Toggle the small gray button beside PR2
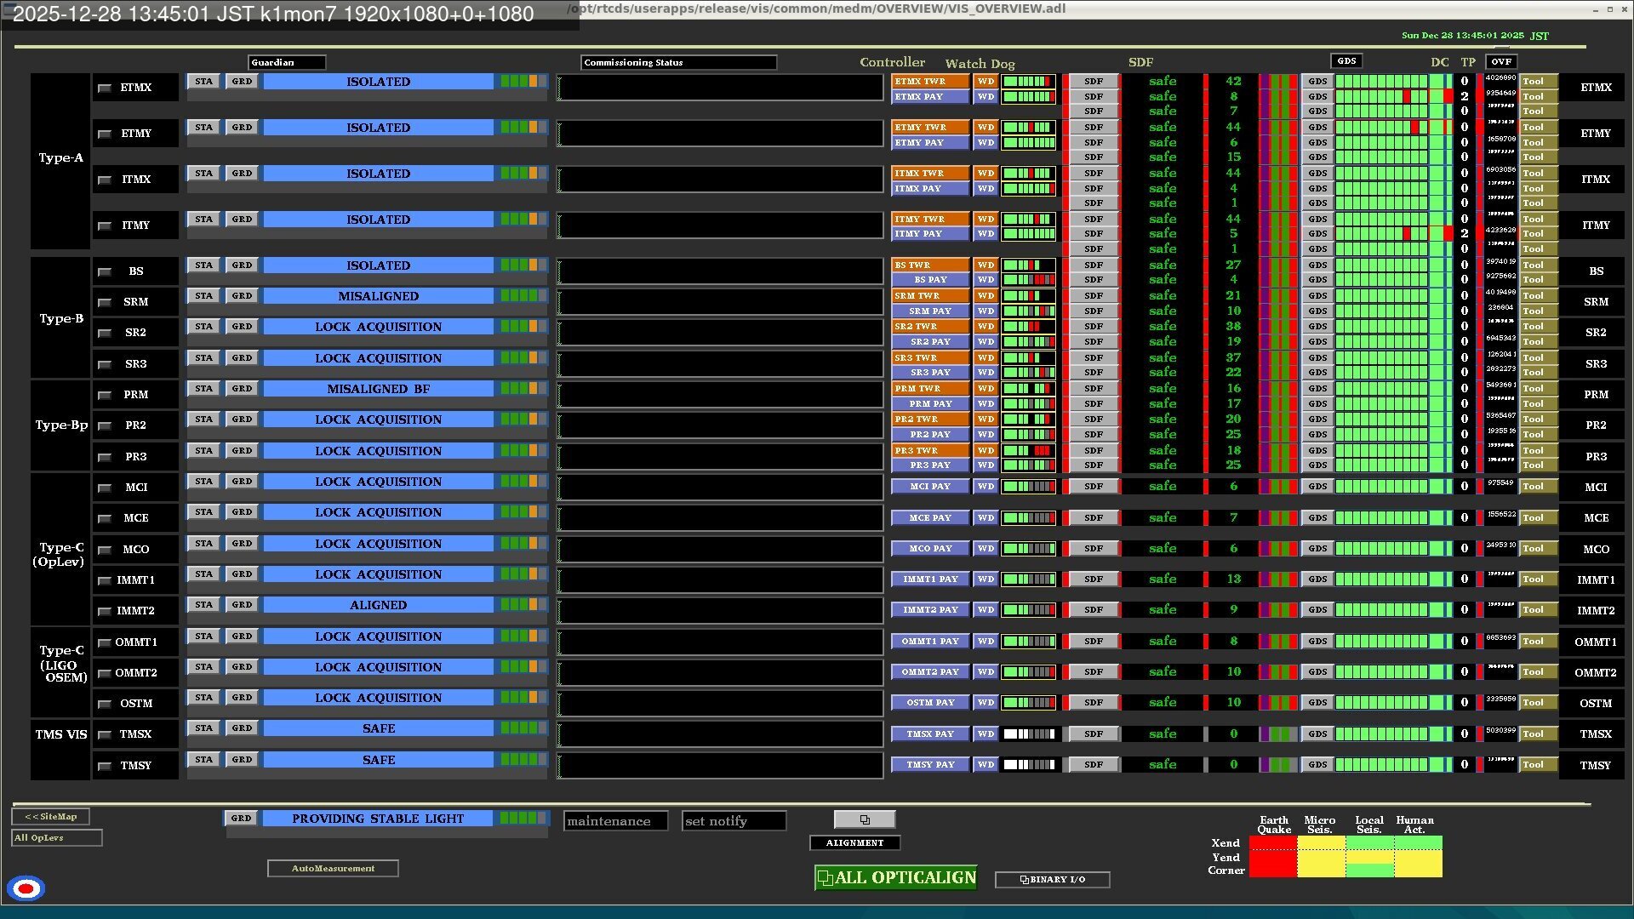Image resolution: width=1634 pixels, height=919 pixels. coord(105,425)
